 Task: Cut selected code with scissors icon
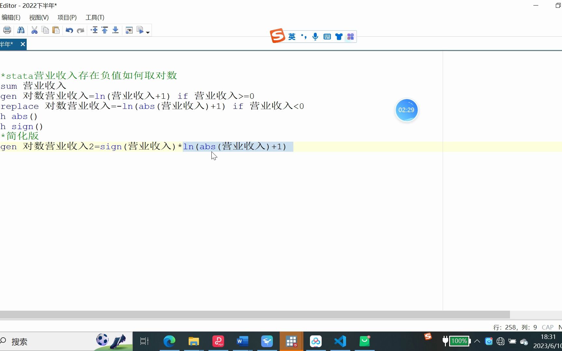point(34,30)
